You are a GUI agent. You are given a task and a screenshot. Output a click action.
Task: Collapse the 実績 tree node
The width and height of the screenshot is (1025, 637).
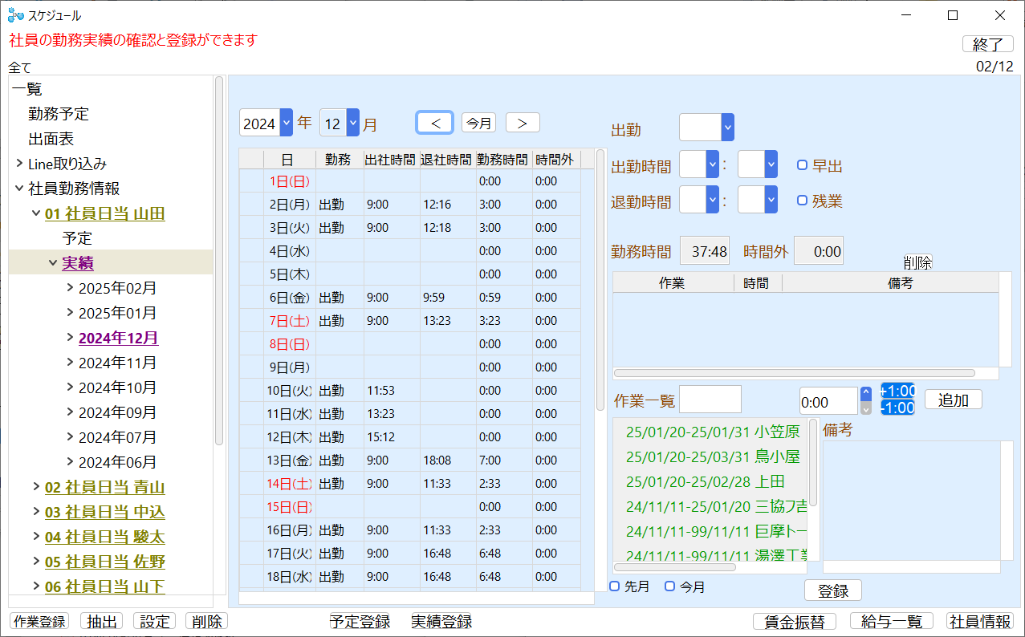pyautogui.click(x=53, y=263)
